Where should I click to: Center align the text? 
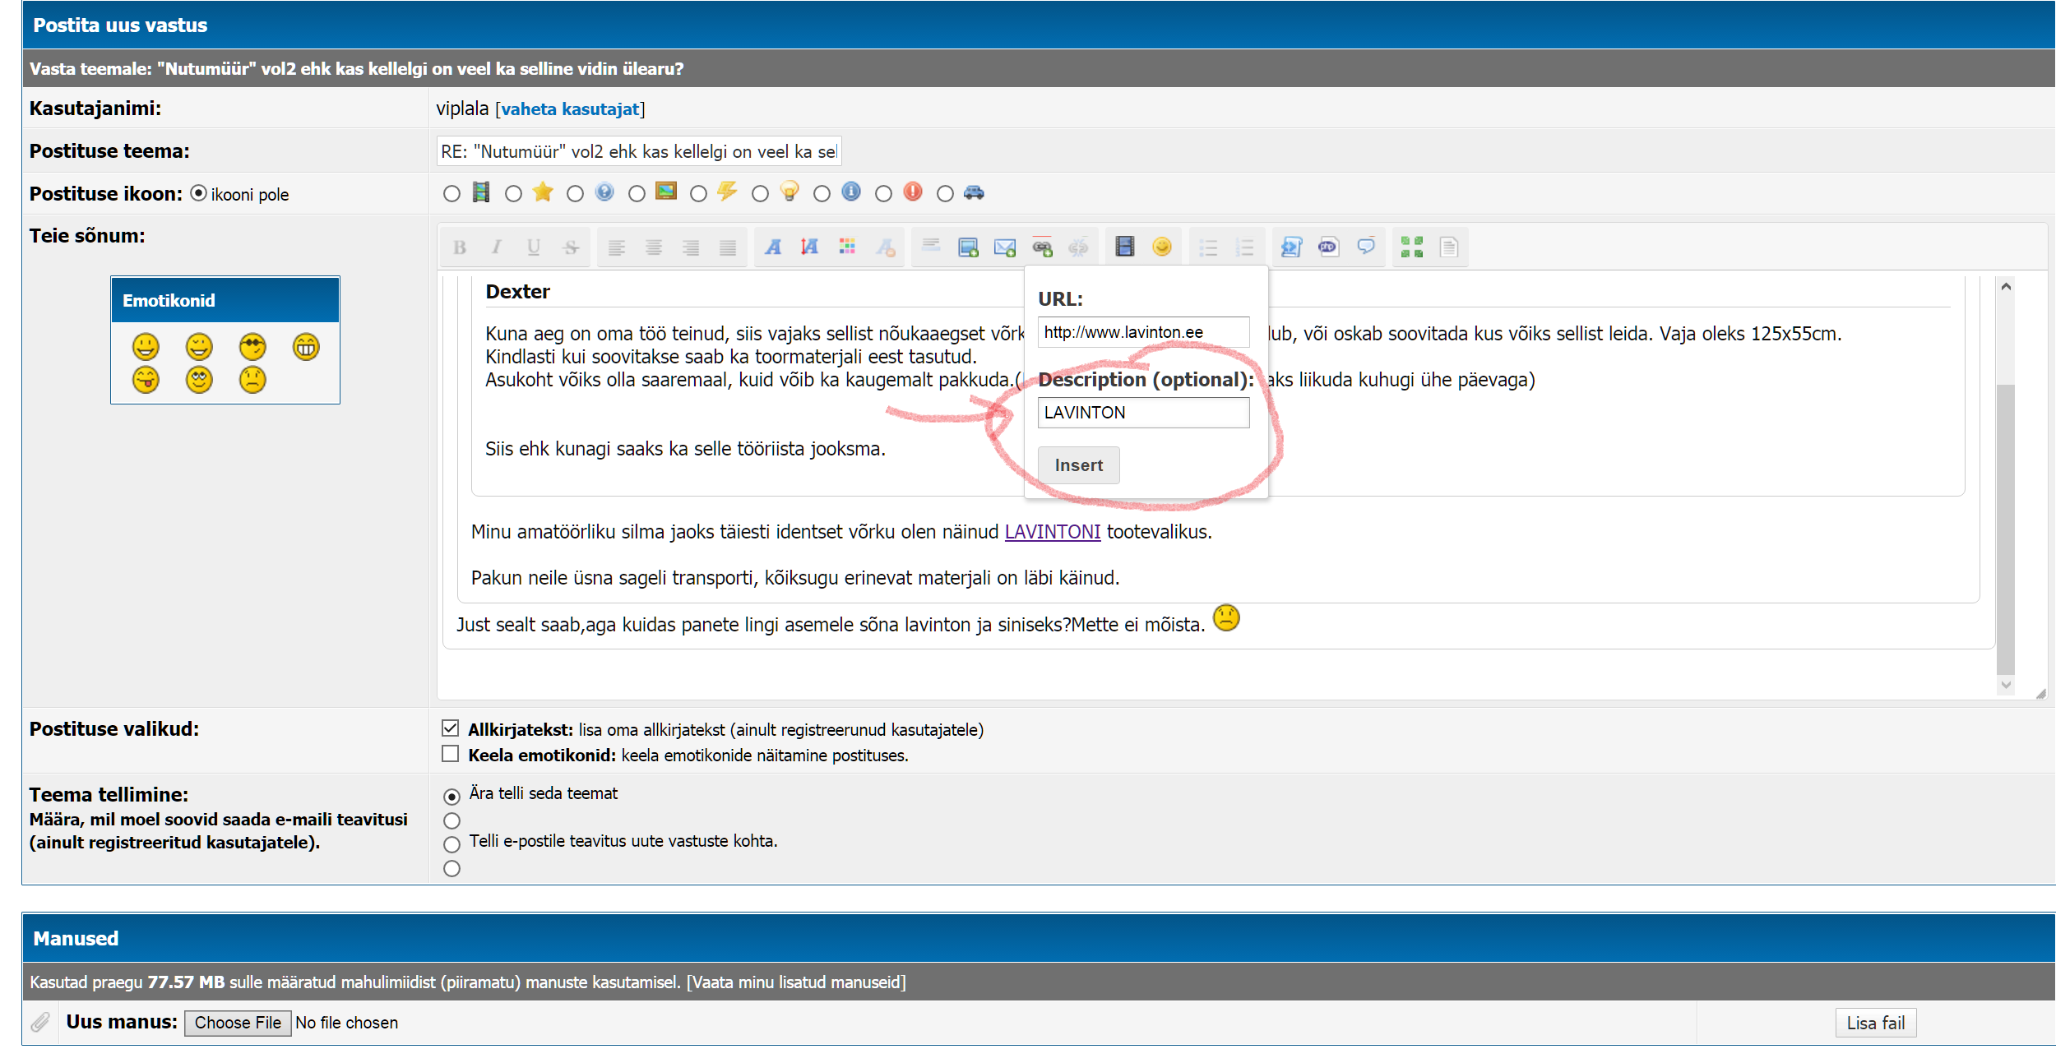[x=654, y=247]
